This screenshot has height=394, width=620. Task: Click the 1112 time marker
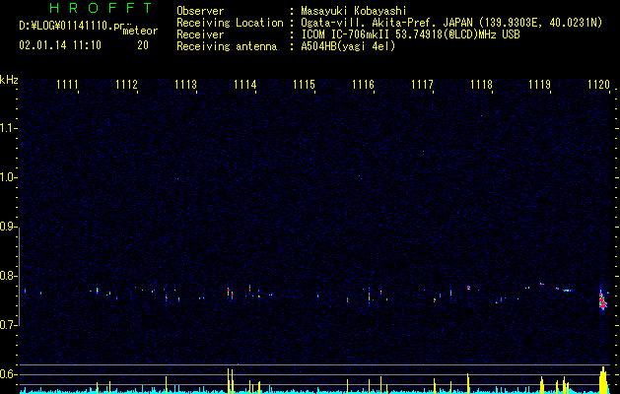point(126,85)
